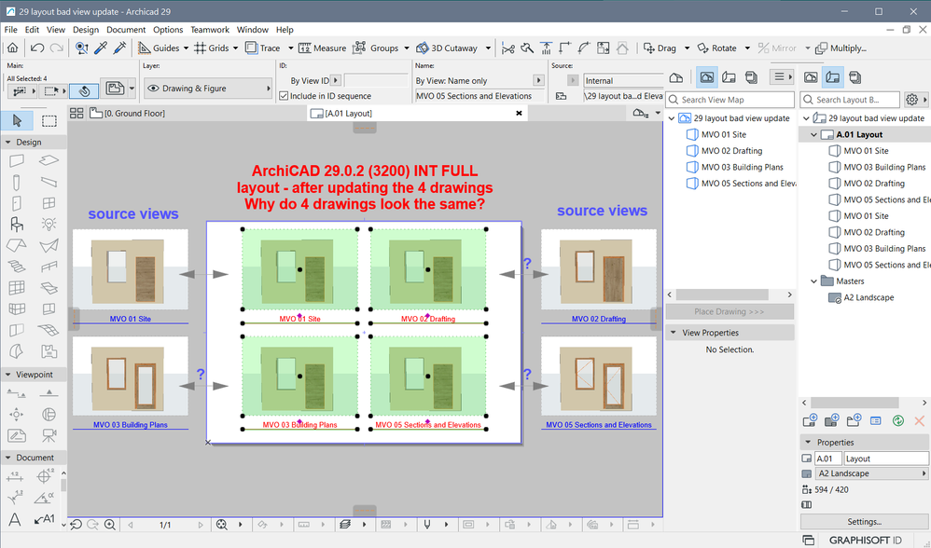Select the Object chair tool

17,225
